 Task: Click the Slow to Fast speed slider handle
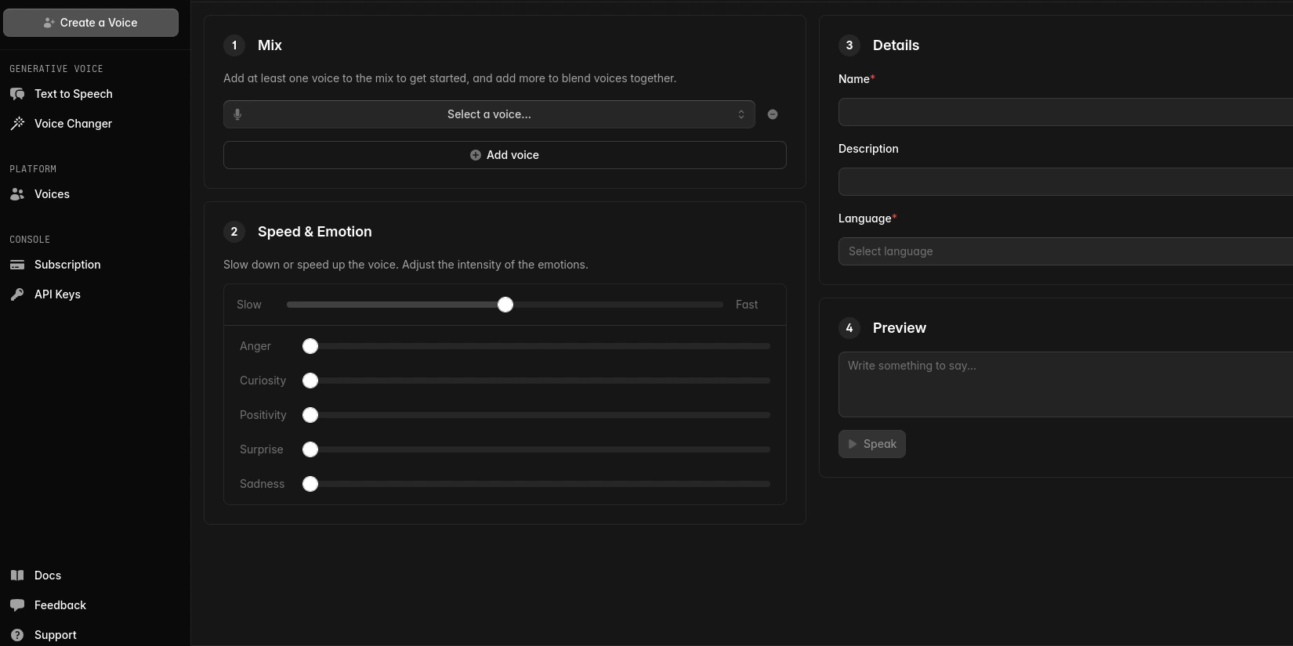pos(505,305)
